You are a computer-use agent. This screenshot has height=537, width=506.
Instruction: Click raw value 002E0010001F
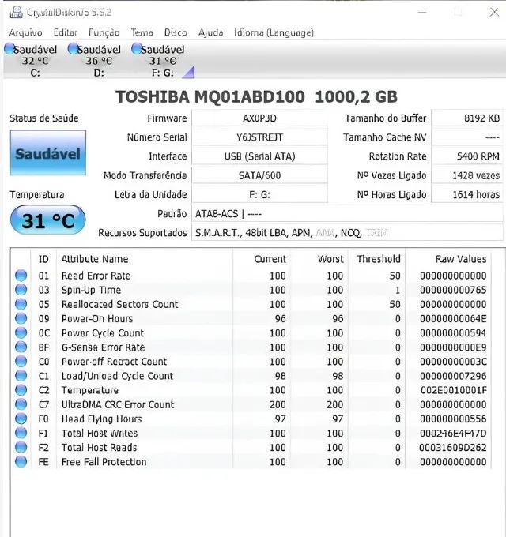pos(453,390)
